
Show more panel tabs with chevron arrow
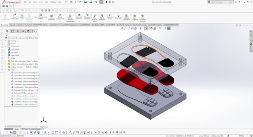tap(36, 31)
